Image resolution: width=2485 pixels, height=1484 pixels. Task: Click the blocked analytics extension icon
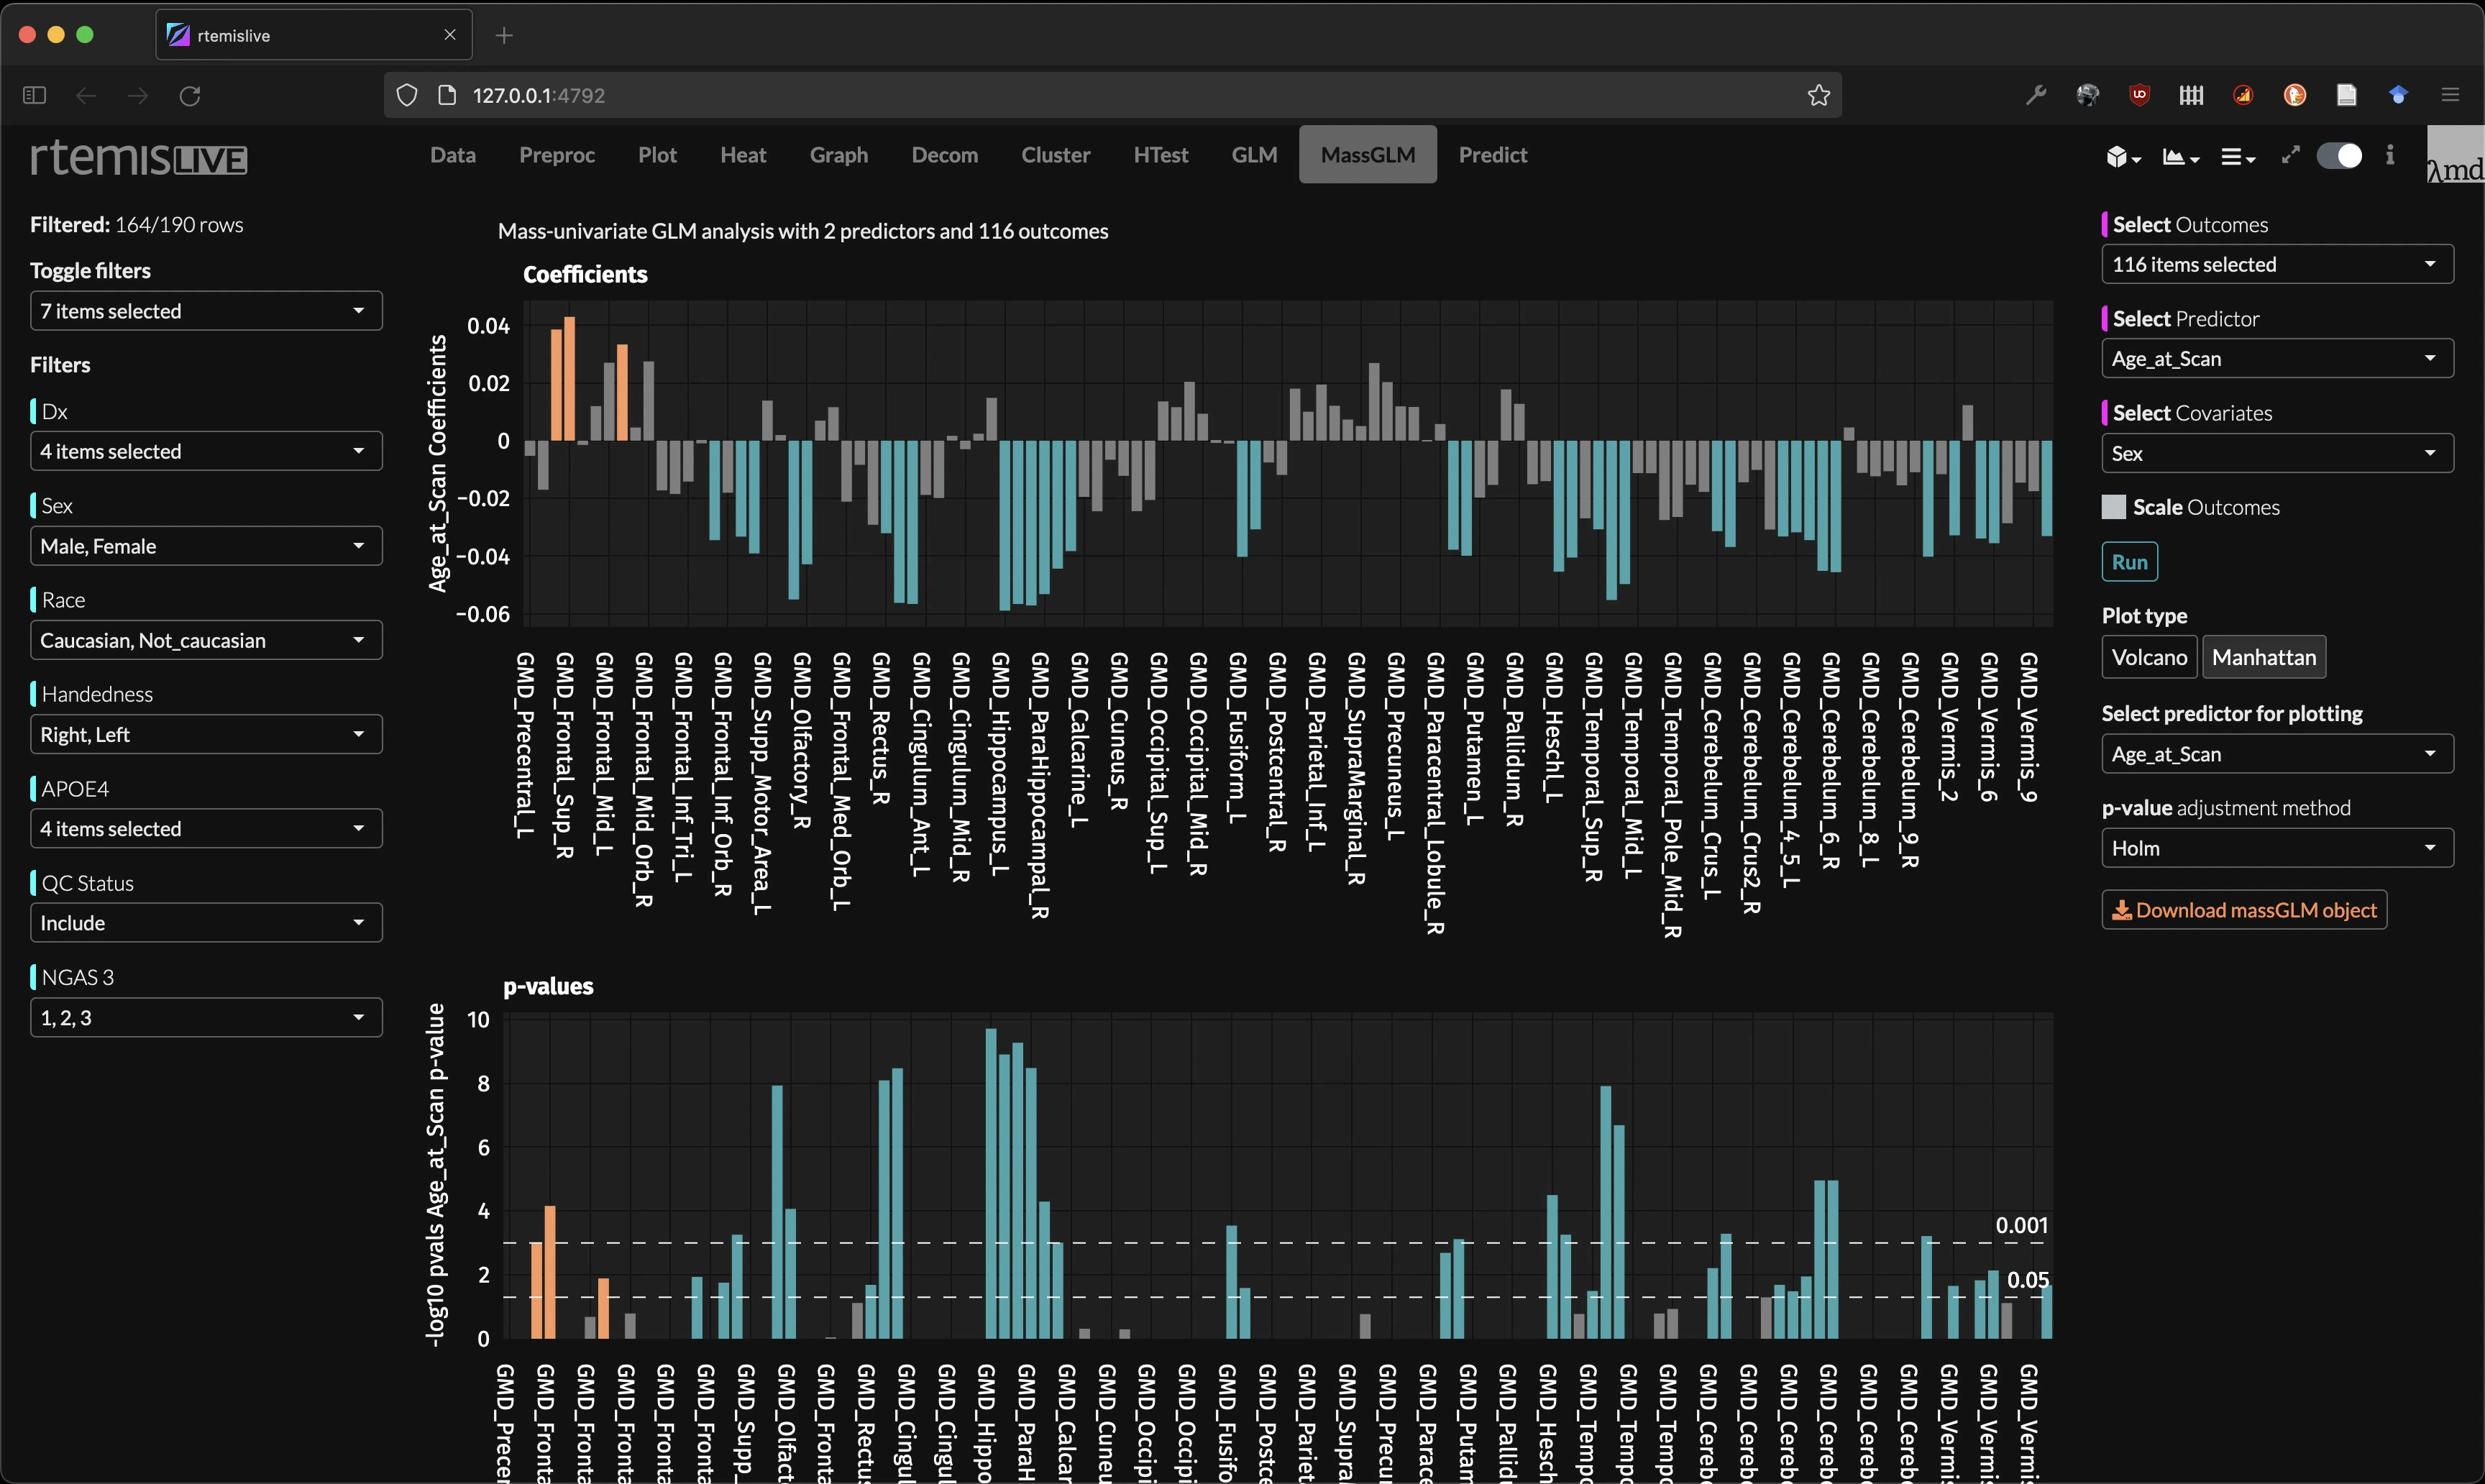[x=2243, y=95]
